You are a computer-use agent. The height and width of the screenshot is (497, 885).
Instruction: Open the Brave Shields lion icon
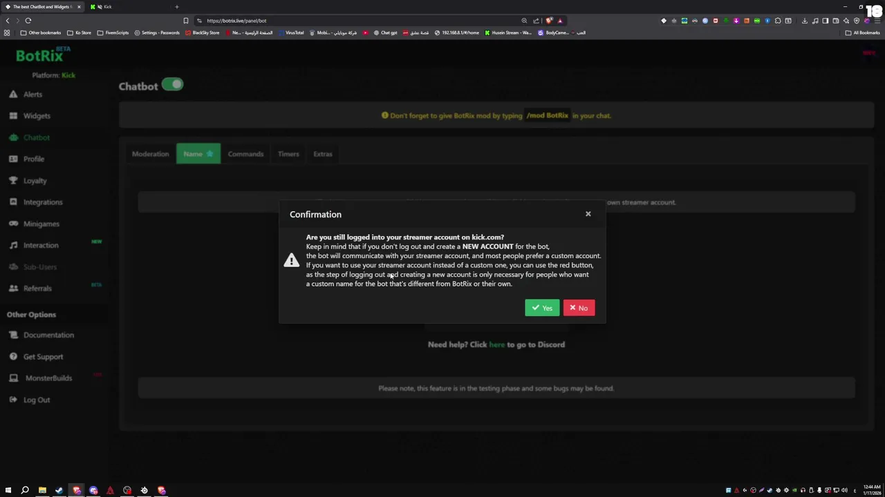click(550, 21)
